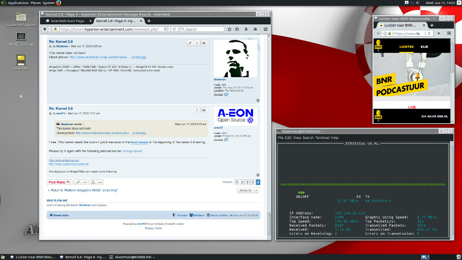Go to previous page with pagination arrow
The image size is (462, 260).
[237, 182]
